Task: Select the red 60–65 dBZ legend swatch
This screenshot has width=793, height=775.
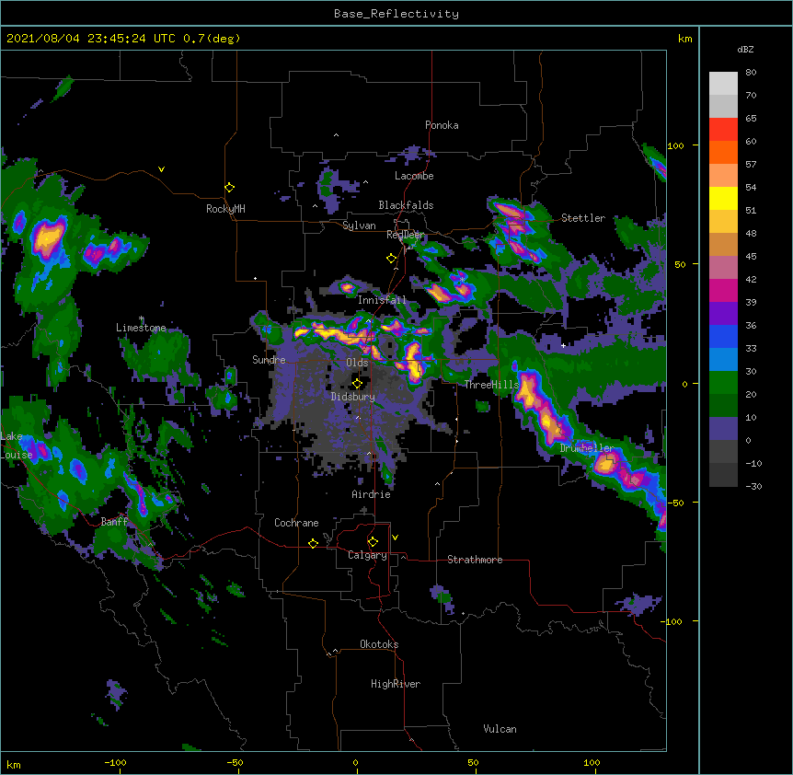Action: (x=723, y=130)
